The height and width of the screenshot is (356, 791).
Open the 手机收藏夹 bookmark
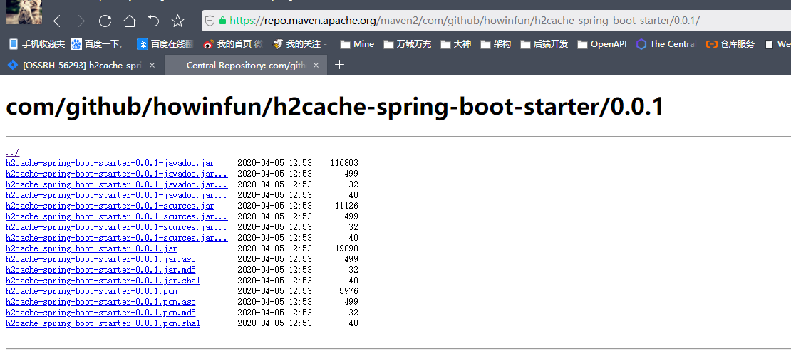(37, 44)
